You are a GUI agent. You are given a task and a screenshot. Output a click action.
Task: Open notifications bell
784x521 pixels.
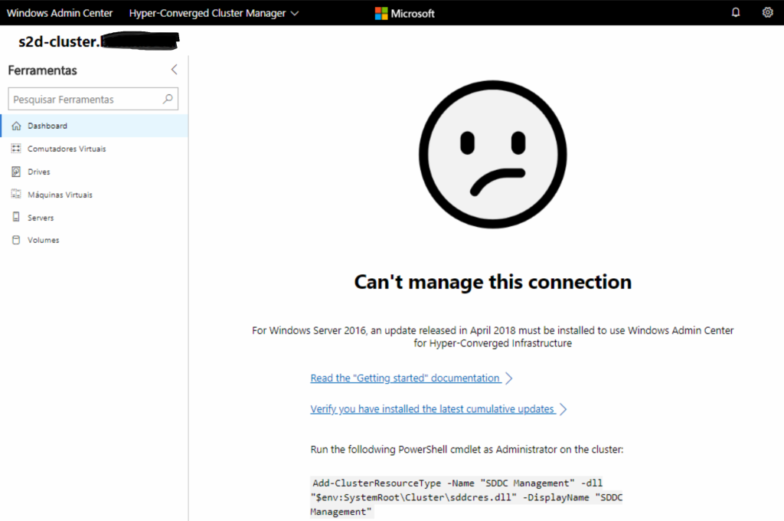(736, 12)
